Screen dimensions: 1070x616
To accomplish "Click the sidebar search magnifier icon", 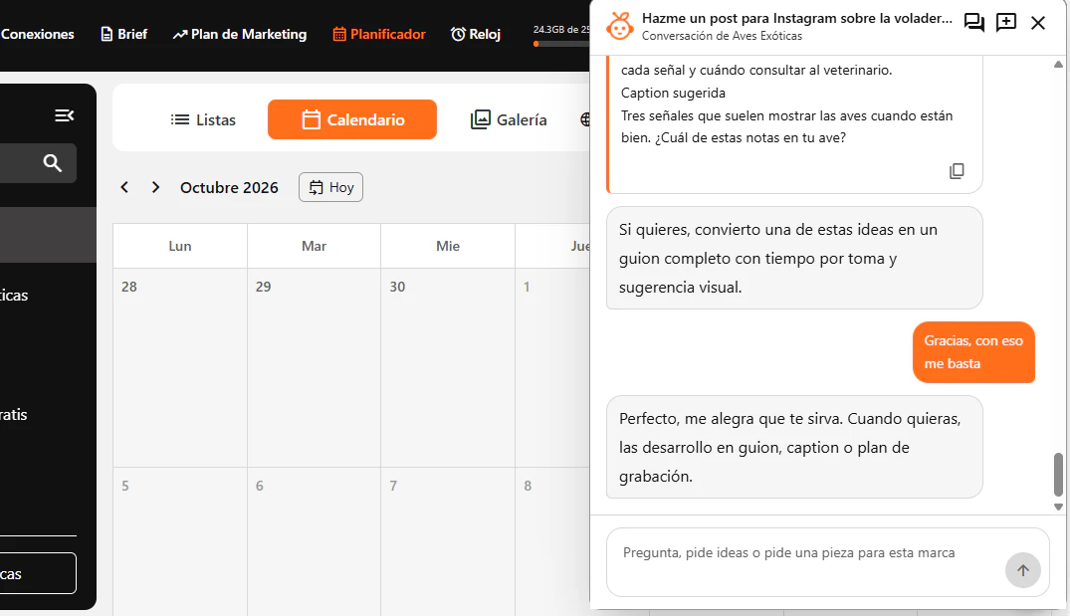I will 53,163.
